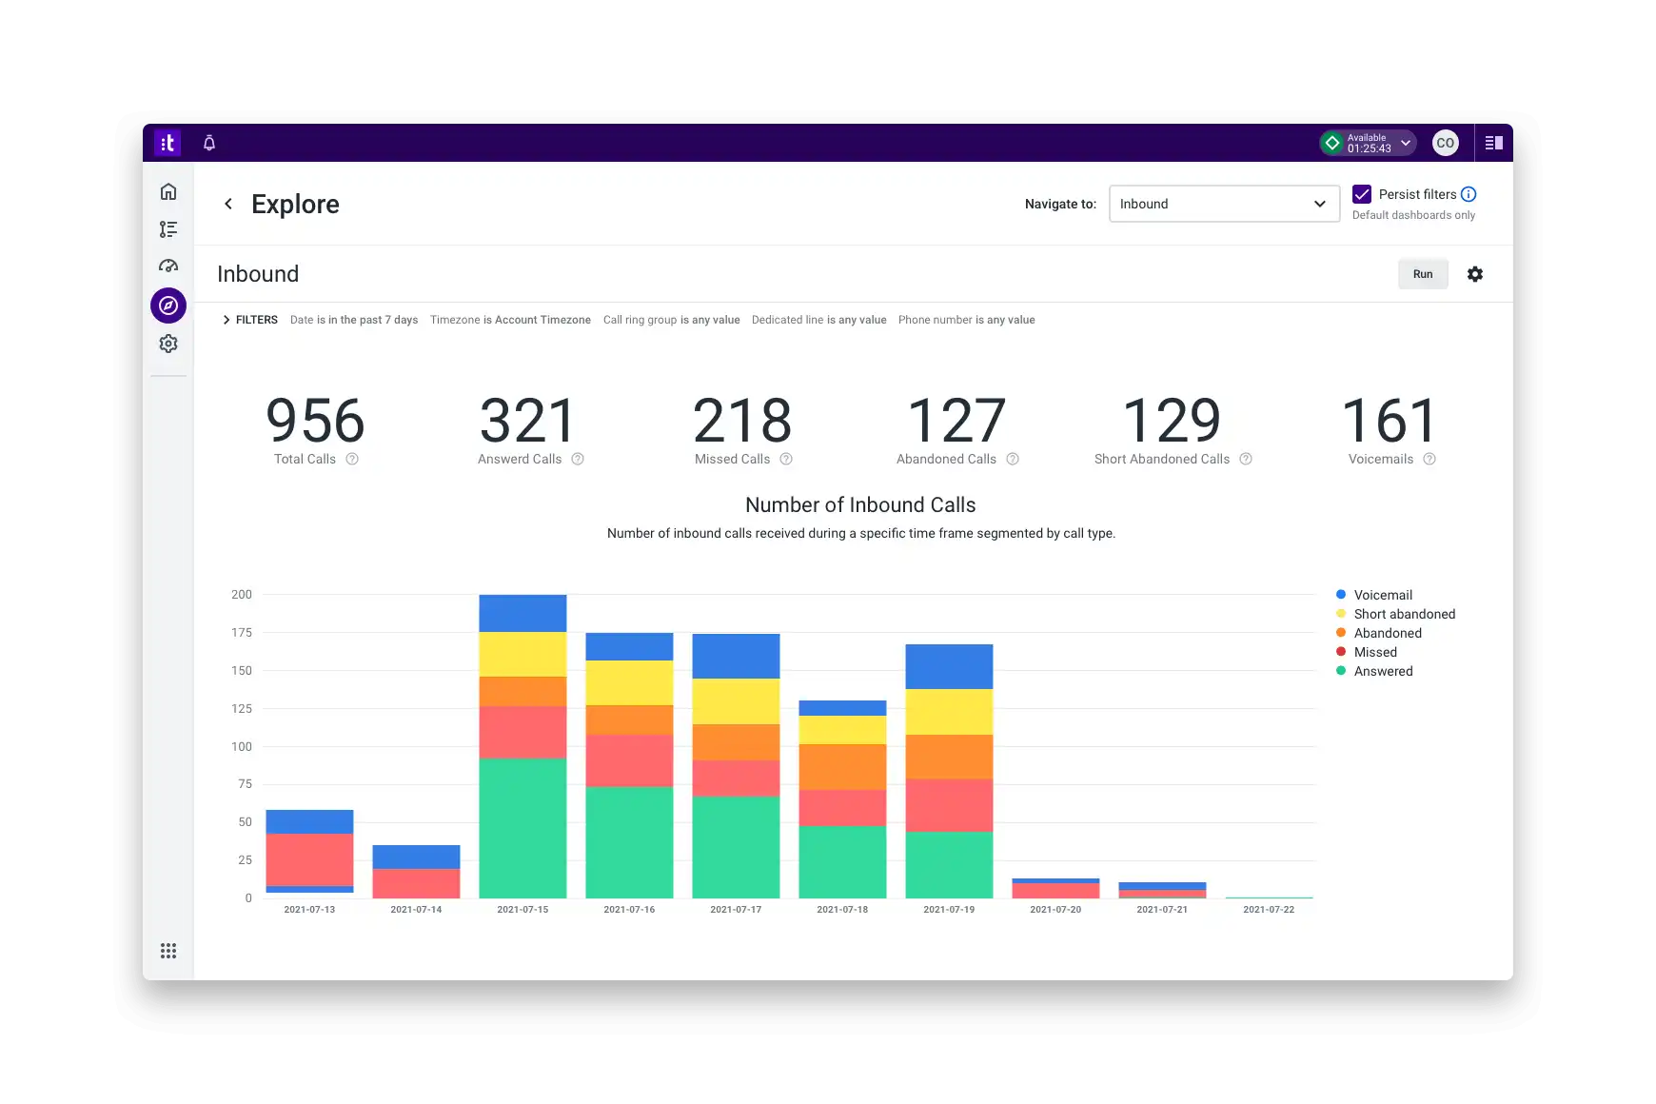Click the notification bell icon
1656x1104 pixels.
tap(208, 143)
